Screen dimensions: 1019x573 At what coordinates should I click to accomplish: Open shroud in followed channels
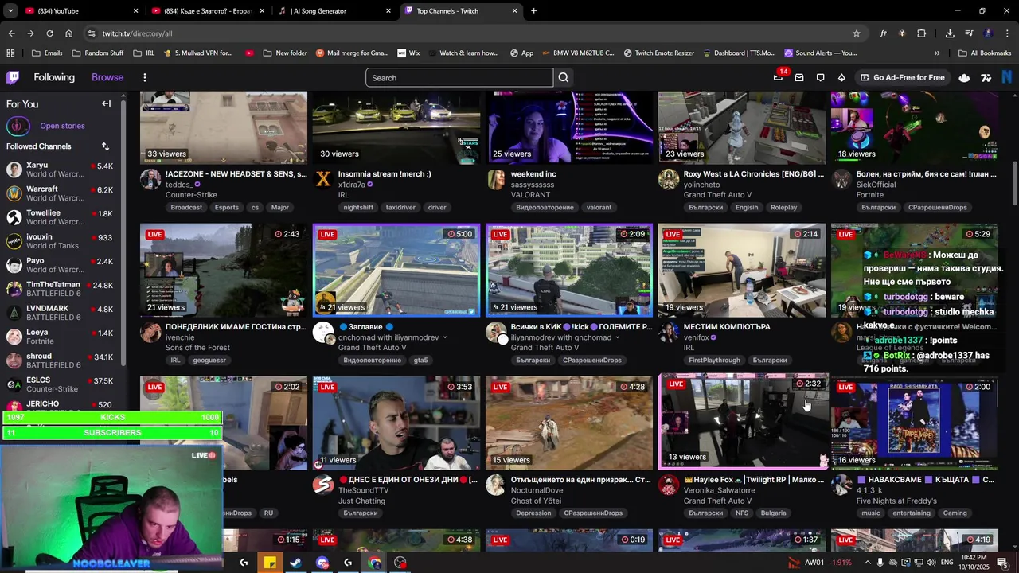pos(61,361)
